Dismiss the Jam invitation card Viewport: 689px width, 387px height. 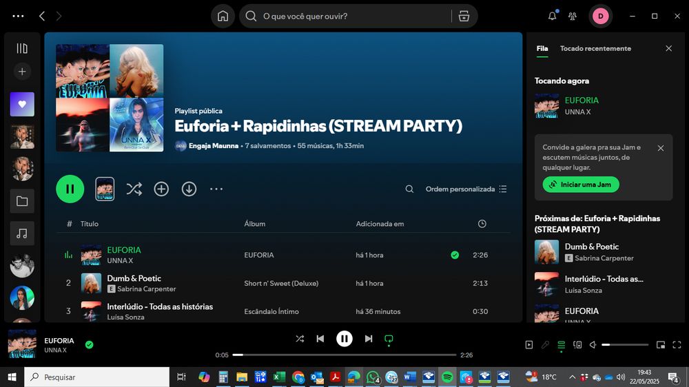tap(661, 149)
